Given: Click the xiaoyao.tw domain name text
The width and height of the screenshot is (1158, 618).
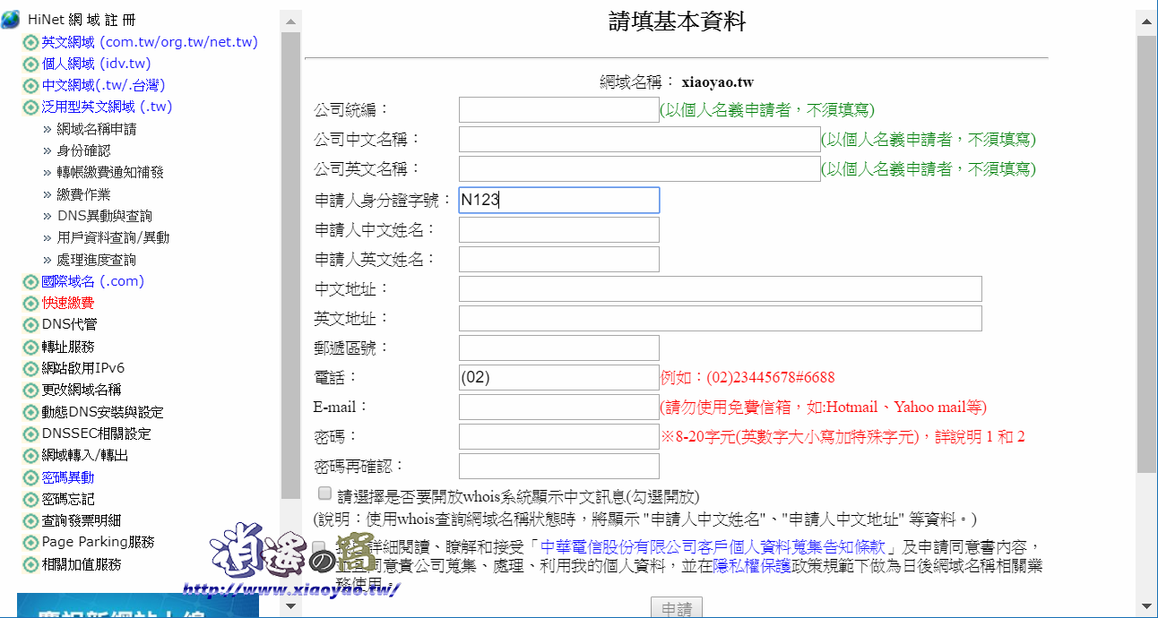Looking at the screenshot, I should [x=718, y=82].
